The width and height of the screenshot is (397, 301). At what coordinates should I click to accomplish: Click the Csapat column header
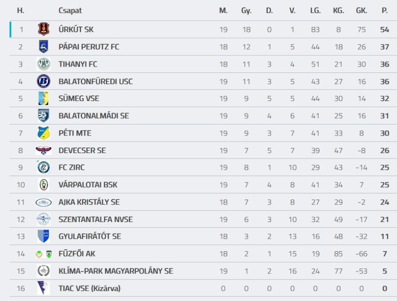70,11
